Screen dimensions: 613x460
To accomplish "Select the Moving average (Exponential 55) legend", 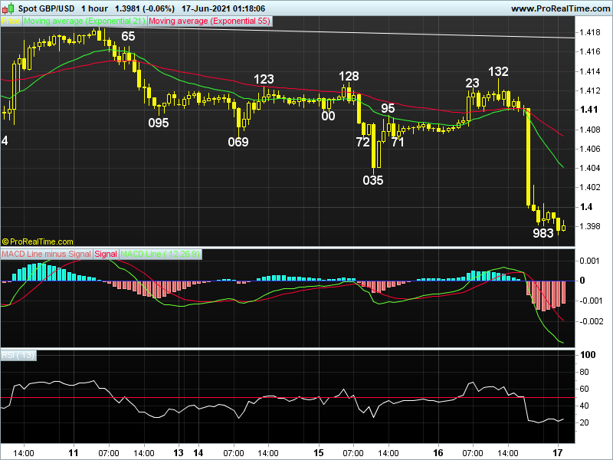I will [209, 21].
